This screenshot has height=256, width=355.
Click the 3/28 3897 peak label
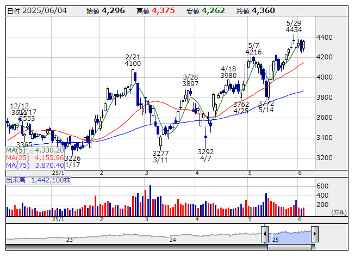pos(190,81)
